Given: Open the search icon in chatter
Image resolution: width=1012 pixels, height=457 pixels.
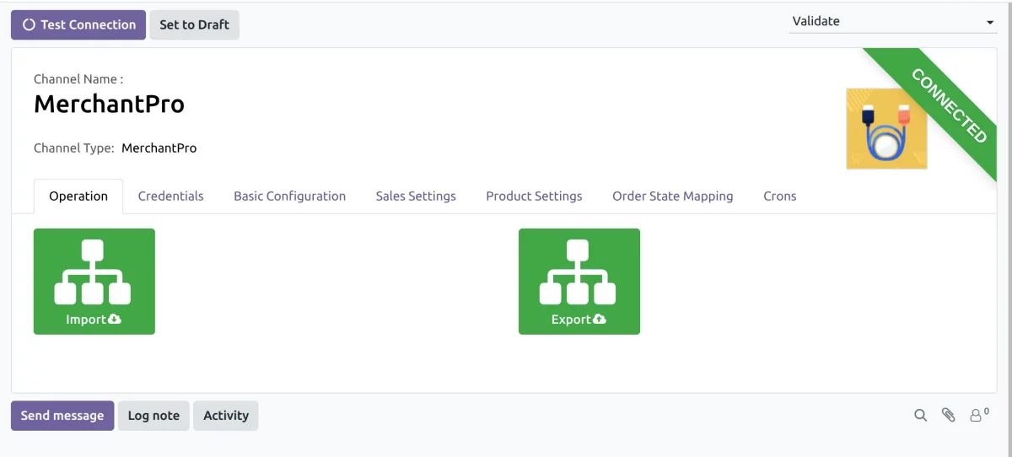Looking at the screenshot, I should (x=921, y=415).
